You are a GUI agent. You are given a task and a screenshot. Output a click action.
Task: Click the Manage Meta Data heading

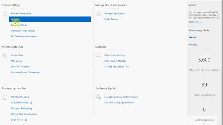pos(13,47)
